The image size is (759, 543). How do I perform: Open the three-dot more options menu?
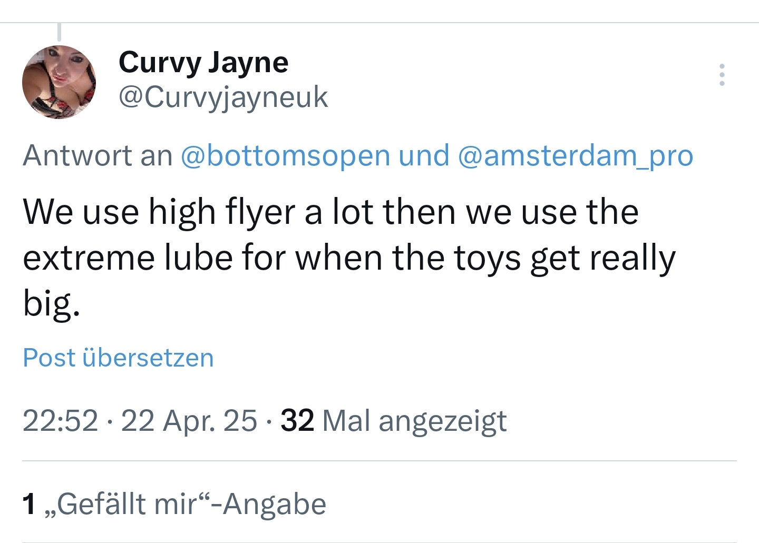(x=722, y=75)
